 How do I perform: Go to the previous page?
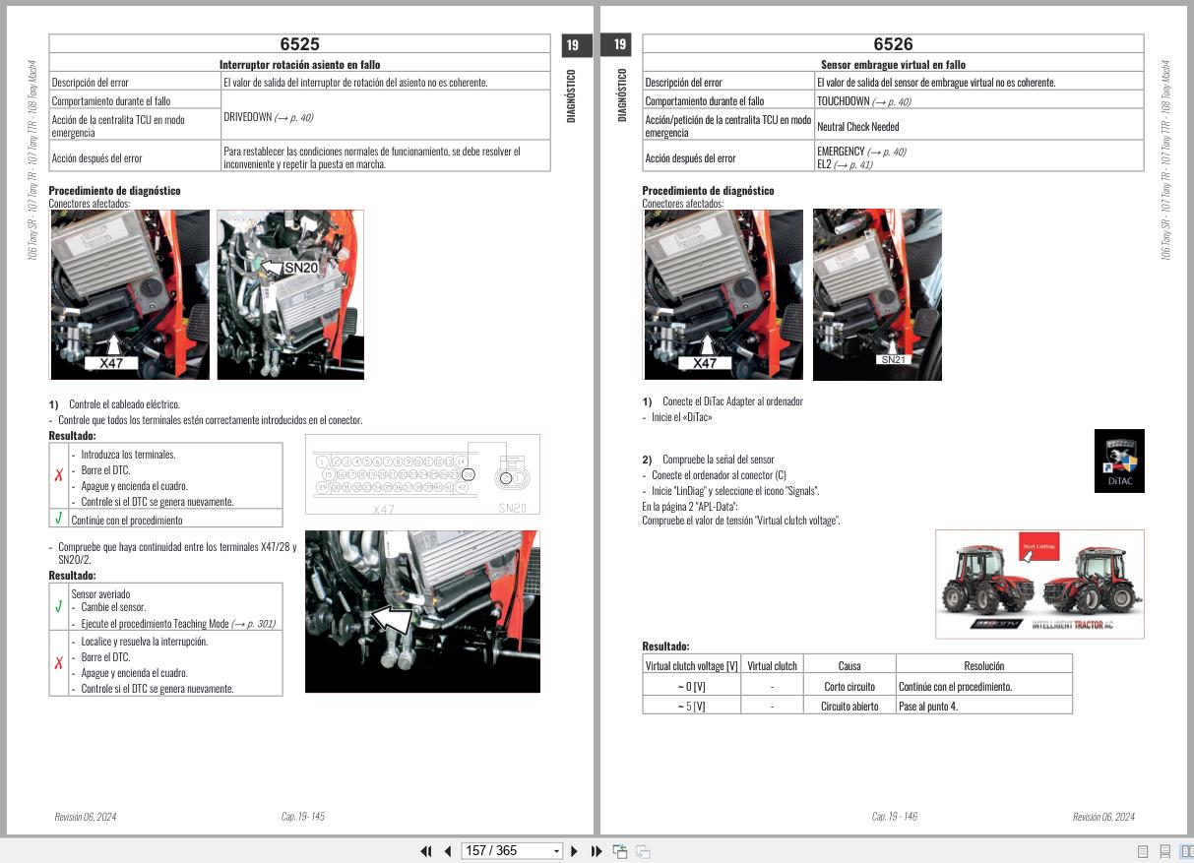446,850
